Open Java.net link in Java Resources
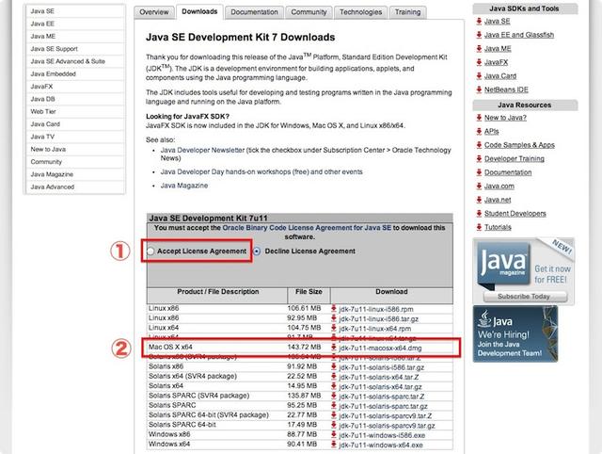The height and width of the screenshot is (454, 602). point(498,200)
